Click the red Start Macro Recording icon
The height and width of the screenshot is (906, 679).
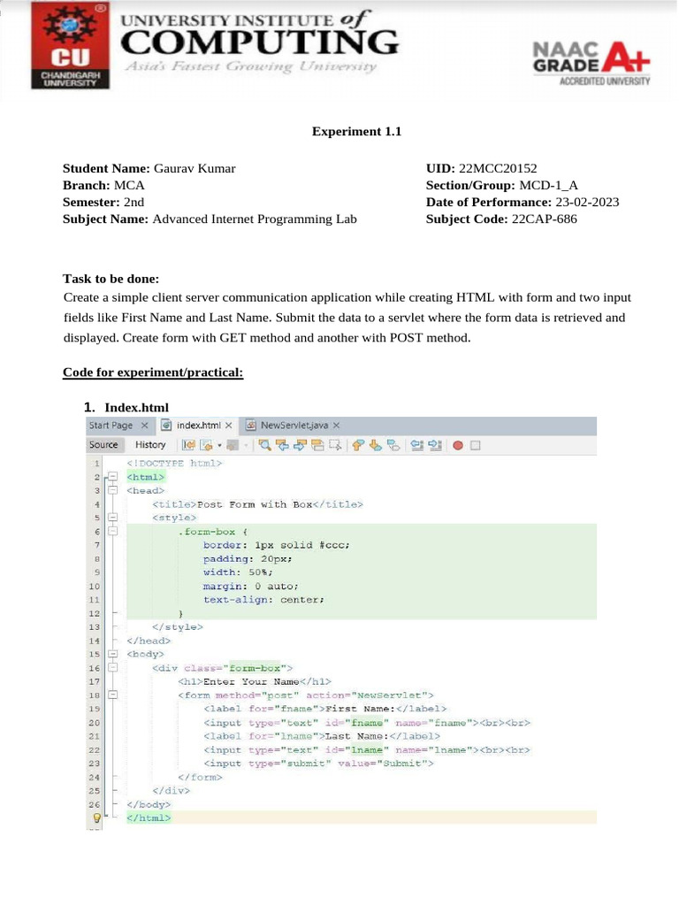[459, 446]
